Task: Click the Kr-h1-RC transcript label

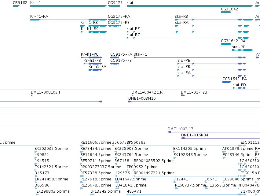Action: coord(90,29)
